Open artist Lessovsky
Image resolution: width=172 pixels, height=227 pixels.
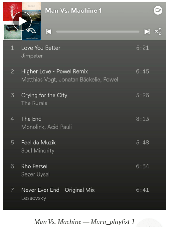(x=34, y=198)
